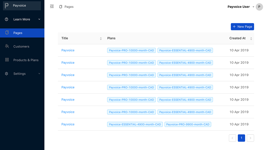The width and height of the screenshot is (267, 150).
Task: Click the Settings gear icon
Action: (x=7, y=73)
